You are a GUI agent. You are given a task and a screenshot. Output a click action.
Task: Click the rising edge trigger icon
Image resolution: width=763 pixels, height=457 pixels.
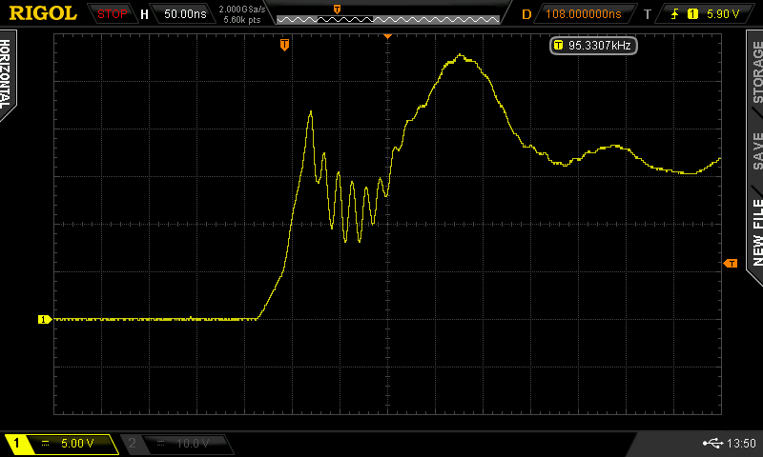[x=675, y=14]
